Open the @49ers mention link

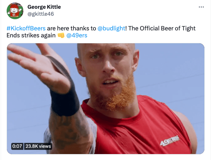pyautogui.click(x=77, y=36)
